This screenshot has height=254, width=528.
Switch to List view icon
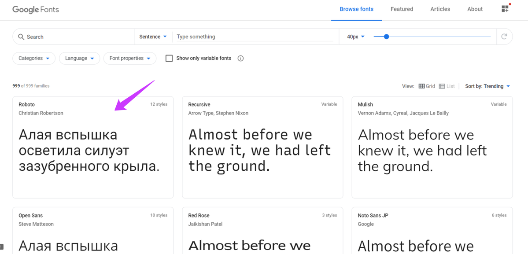(442, 86)
